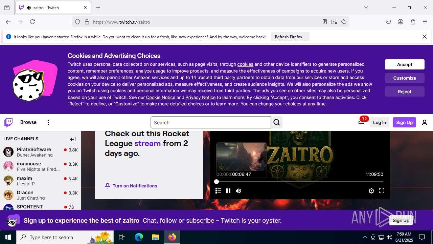The height and width of the screenshot is (244, 433).
Task: Open Firefox application hamburger menu
Action: (x=425, y=22)
